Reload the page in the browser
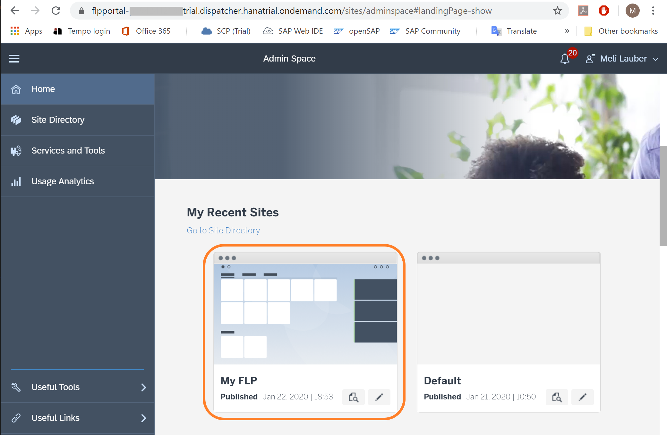Screen dimensions: 667x435 pyautogui.click(x=56, y=11)
